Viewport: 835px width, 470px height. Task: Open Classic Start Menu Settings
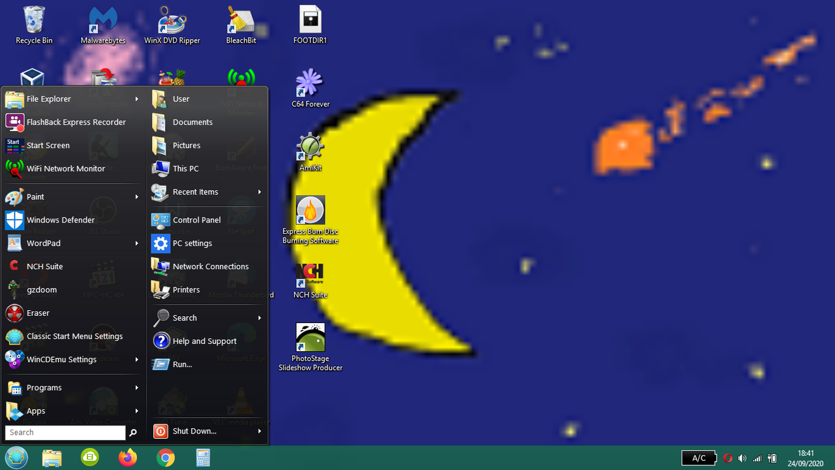pos(73,336)
